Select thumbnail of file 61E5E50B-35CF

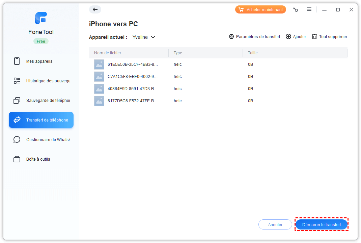coord(99,64)
